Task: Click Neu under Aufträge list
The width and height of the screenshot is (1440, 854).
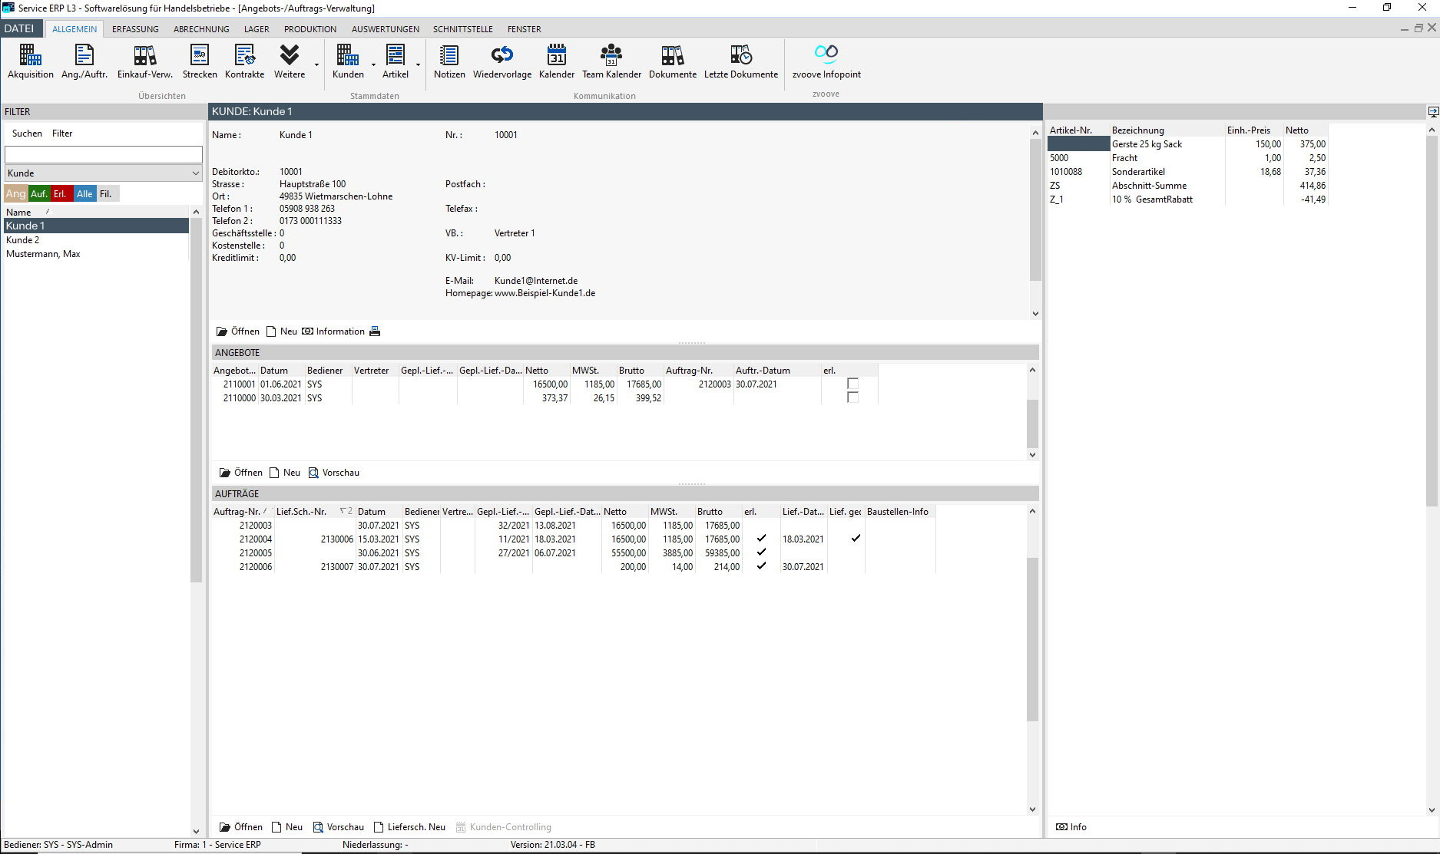Action: pos(286,827)
